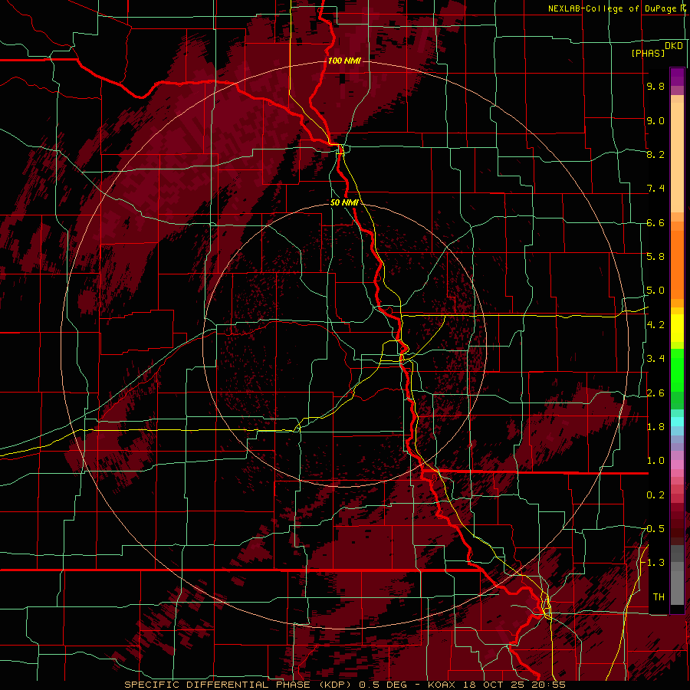Pick the yellow color bar segment

(677, 328)
